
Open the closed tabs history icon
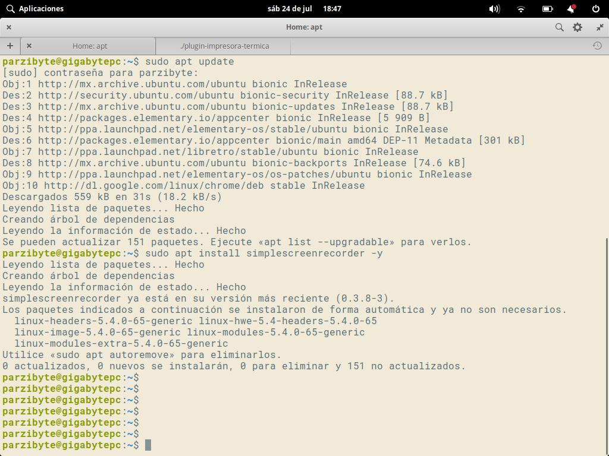[597, 46]
